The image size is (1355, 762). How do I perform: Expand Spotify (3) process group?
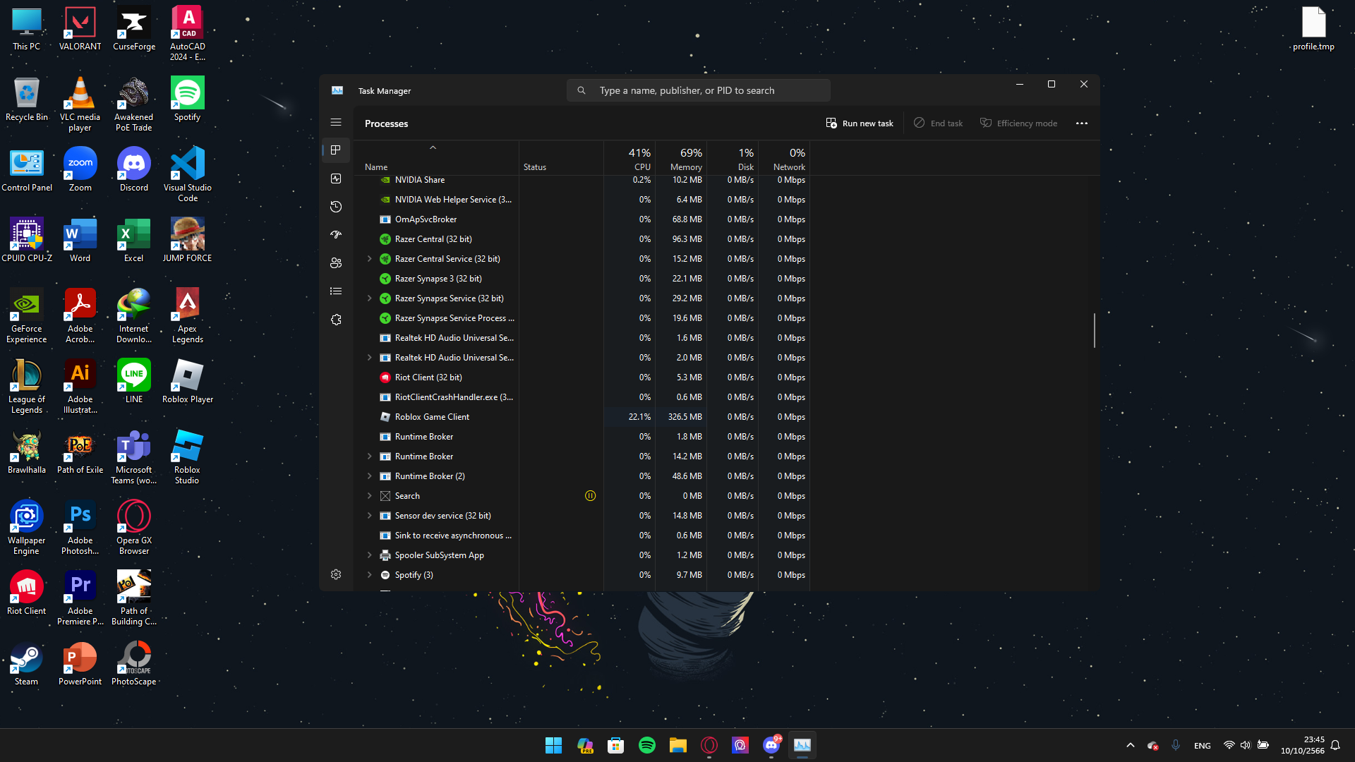pyautogui.click(x=369, y=575)
